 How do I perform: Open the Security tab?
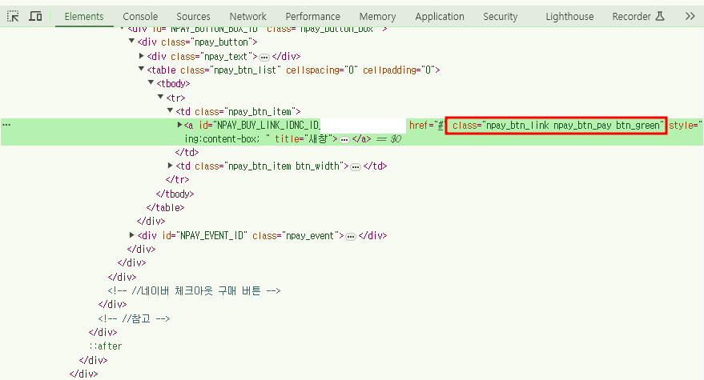pos(500,17)
